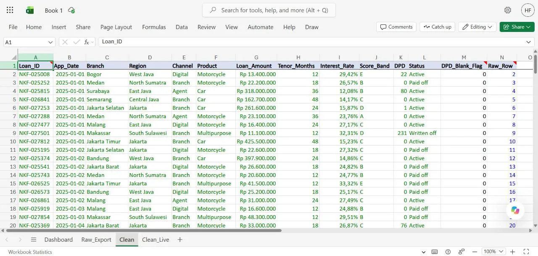Open the Home ribbon tab

coord(34,27)
